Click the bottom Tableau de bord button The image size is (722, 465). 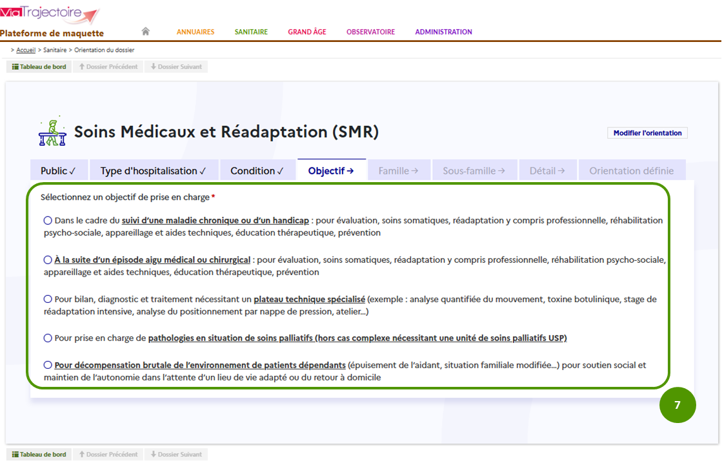coord(39,455)
